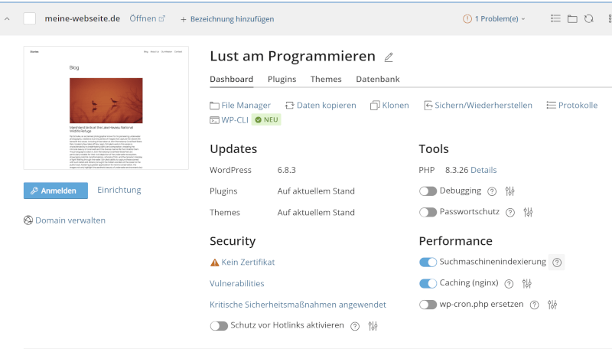Expand the 1 Problem(e) dropdown

click(x=495, y=18)
